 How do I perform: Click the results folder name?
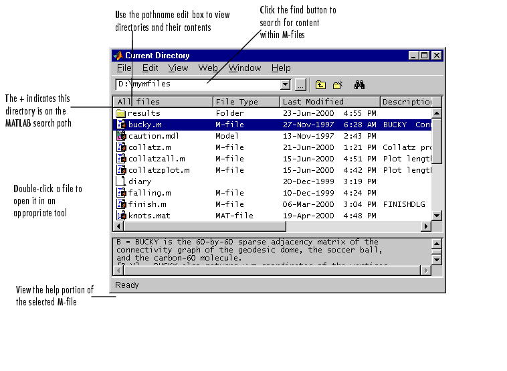tap(144, 113)
